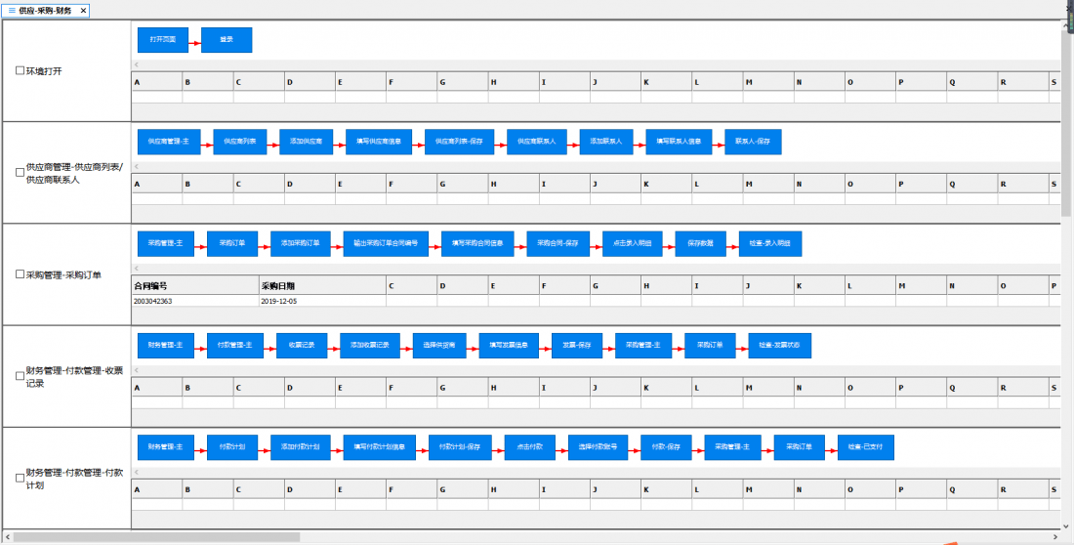Tick the 财务管理-付款管理-收票记录 checkbox
Image resolution: width=1074 pixels, height=545 pixels.
pos(20,376)
